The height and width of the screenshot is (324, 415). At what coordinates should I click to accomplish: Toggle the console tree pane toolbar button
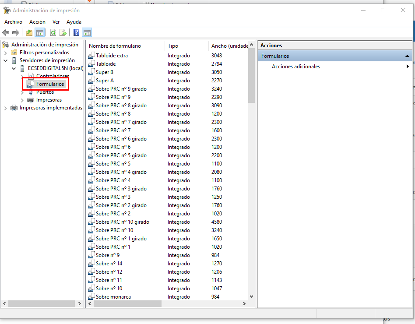(40, 32)
